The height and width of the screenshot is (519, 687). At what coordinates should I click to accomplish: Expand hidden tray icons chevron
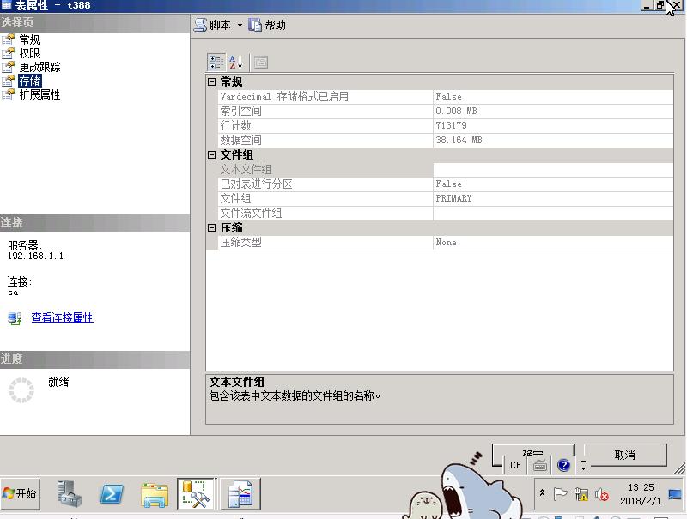tap(541, 494)
